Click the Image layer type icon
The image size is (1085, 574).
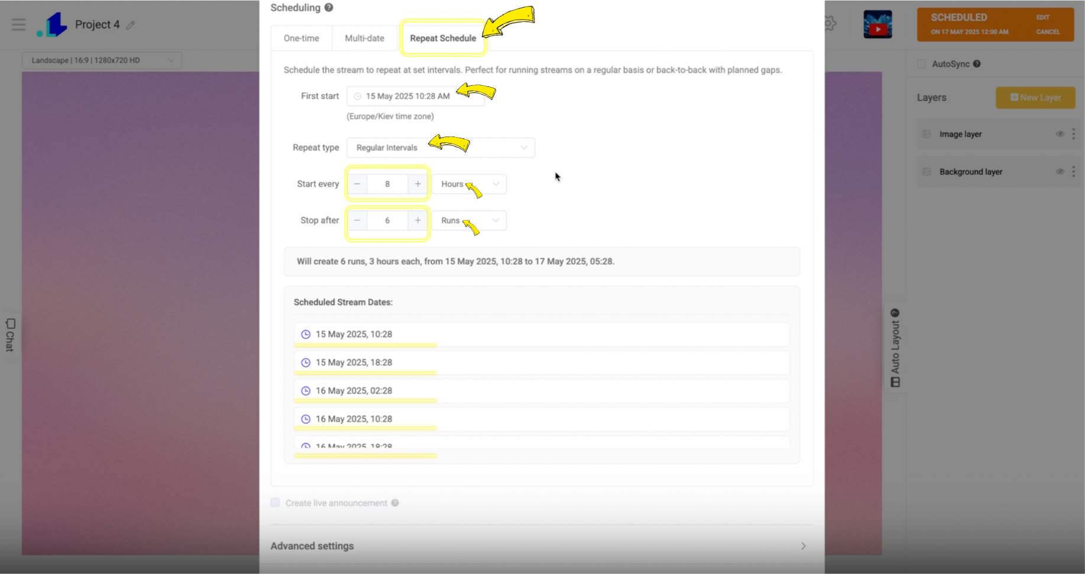[x=927, y=134]
